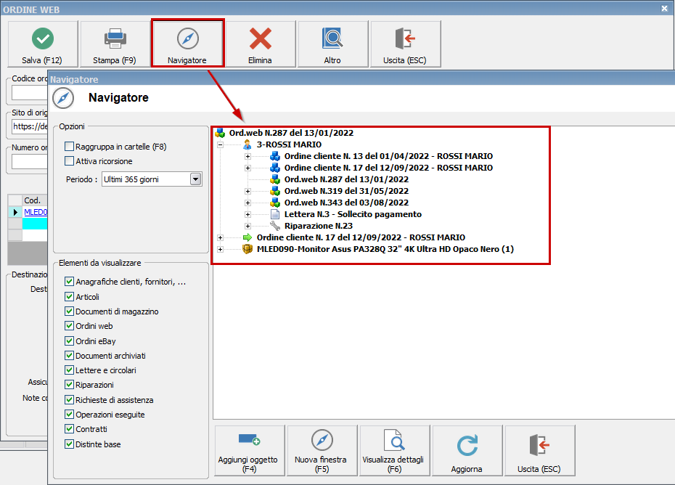Open the Navigatore compass toolbar button
This screenshot has width=675, height=485.
tap(187, 43)
